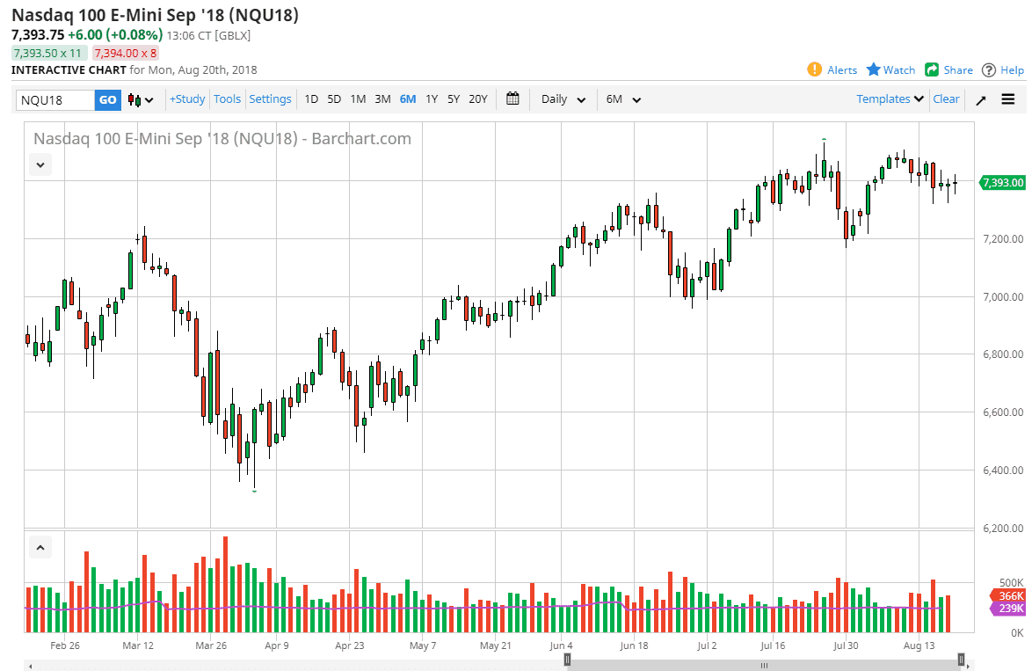Toggle the volume pane chevron button
Image resolution: width=1032 pixels, height=671 pixels.
click(x=40, y=548)
